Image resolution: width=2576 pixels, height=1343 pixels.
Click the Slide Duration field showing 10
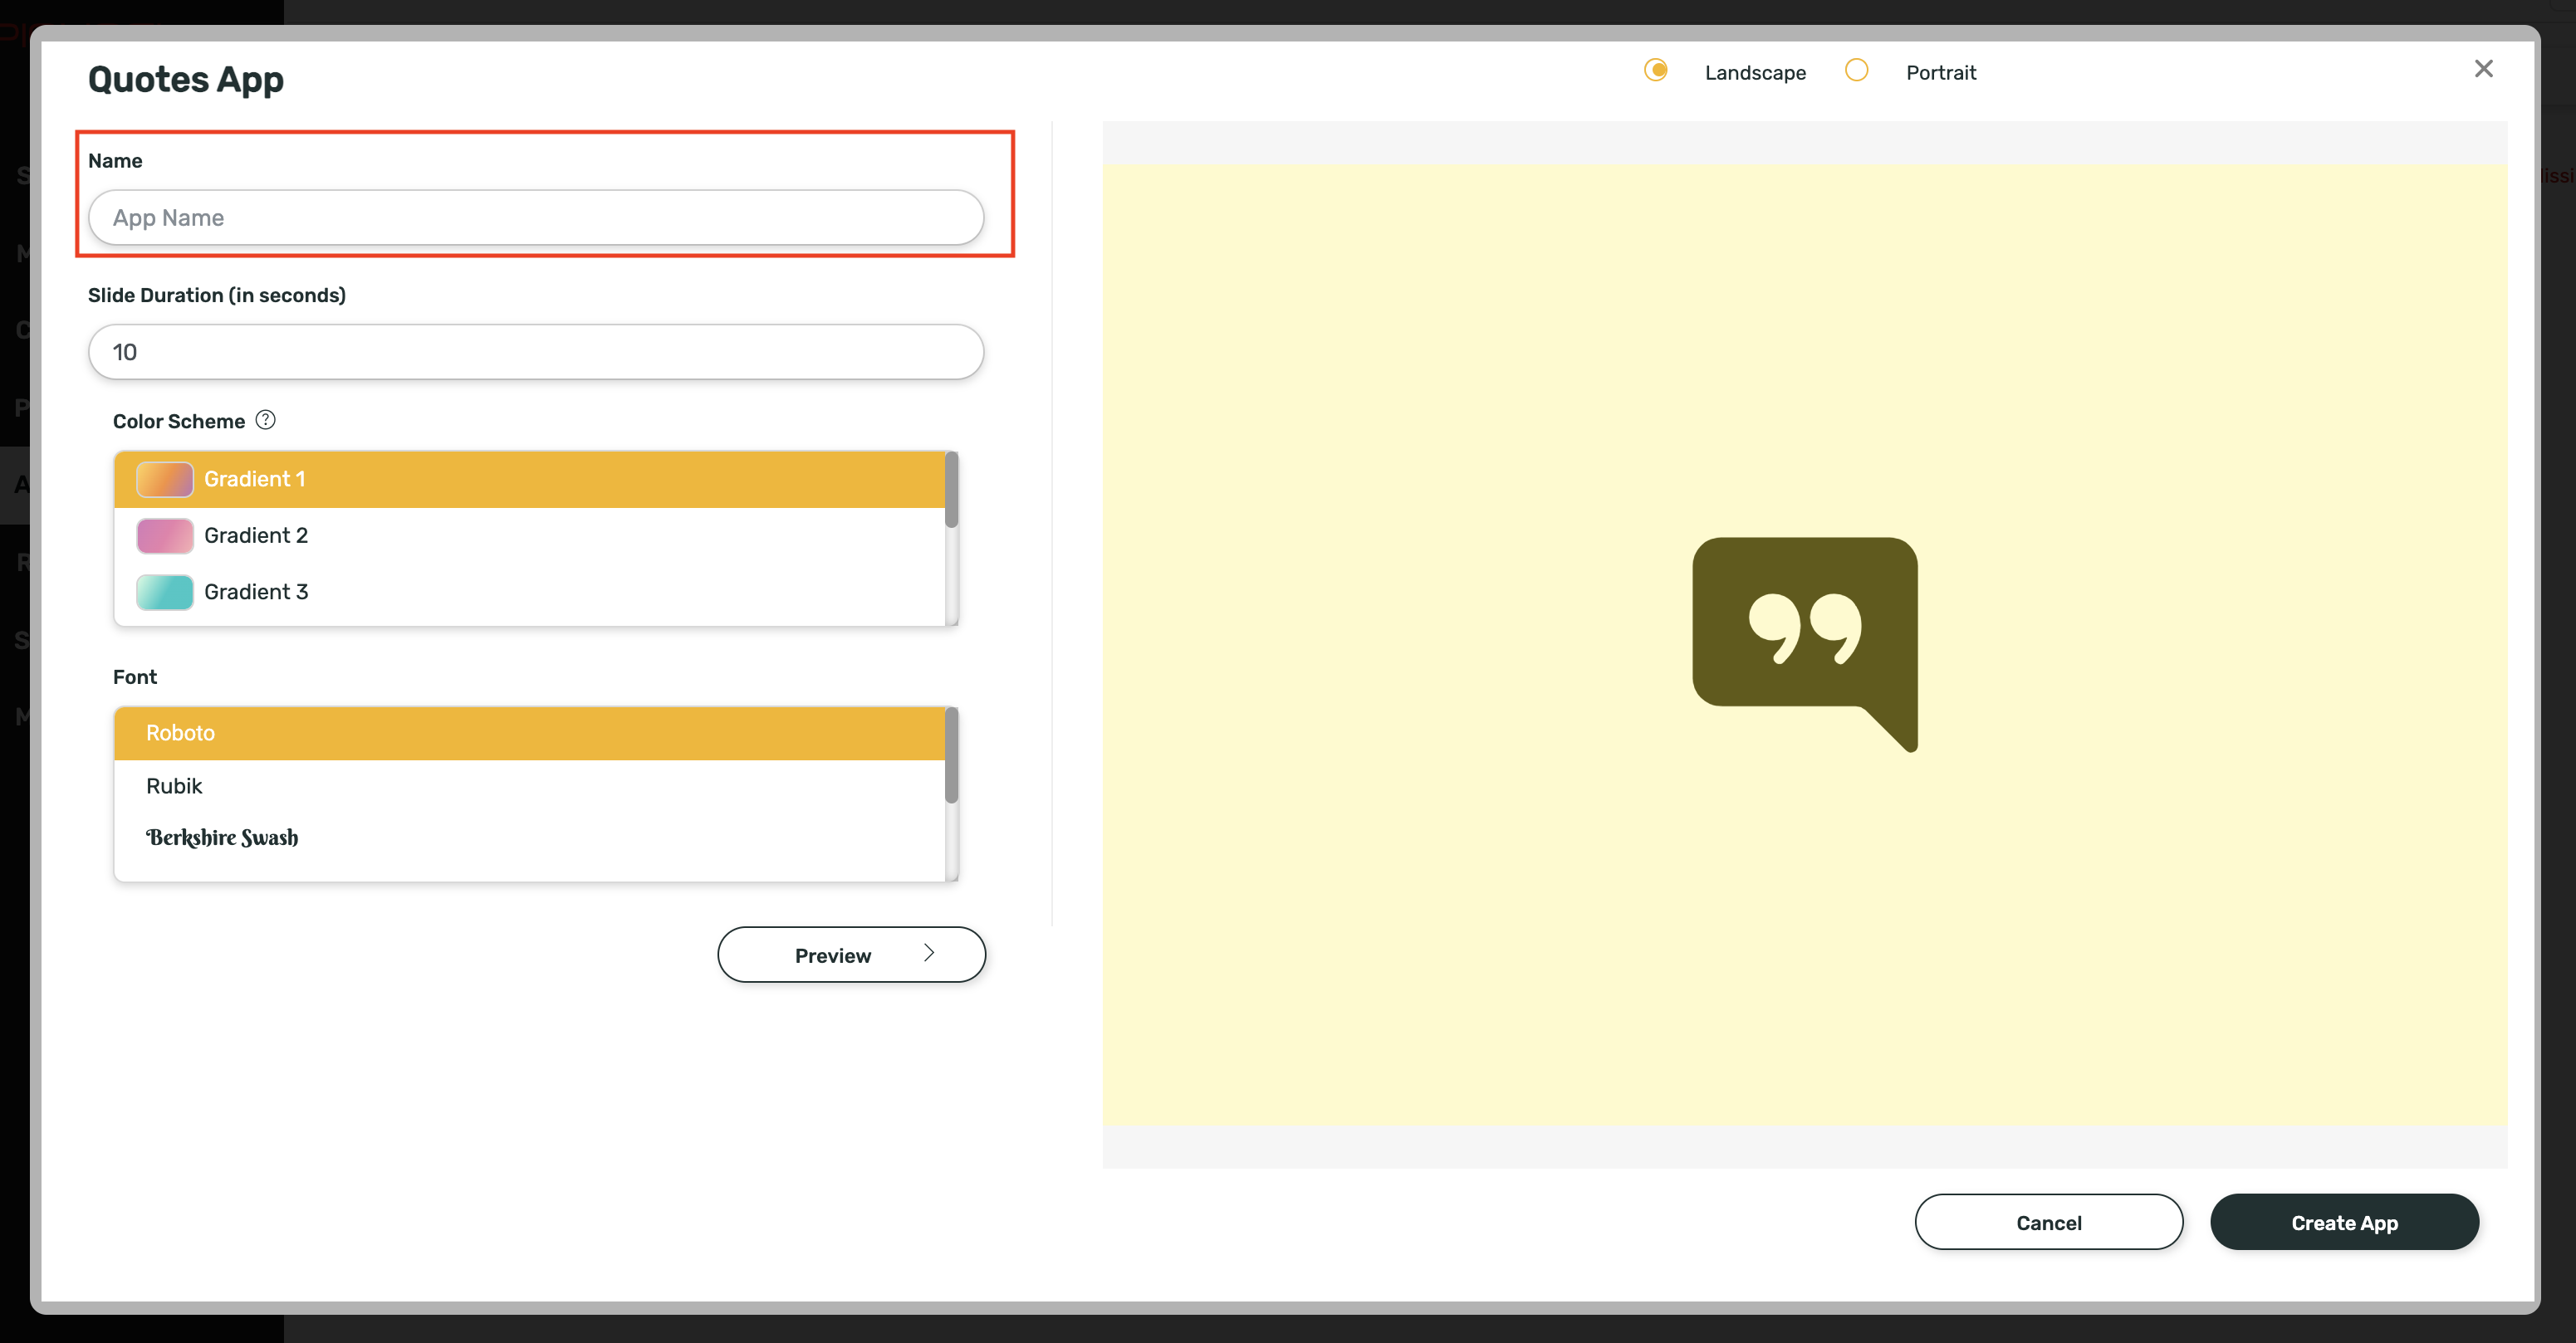535,352
